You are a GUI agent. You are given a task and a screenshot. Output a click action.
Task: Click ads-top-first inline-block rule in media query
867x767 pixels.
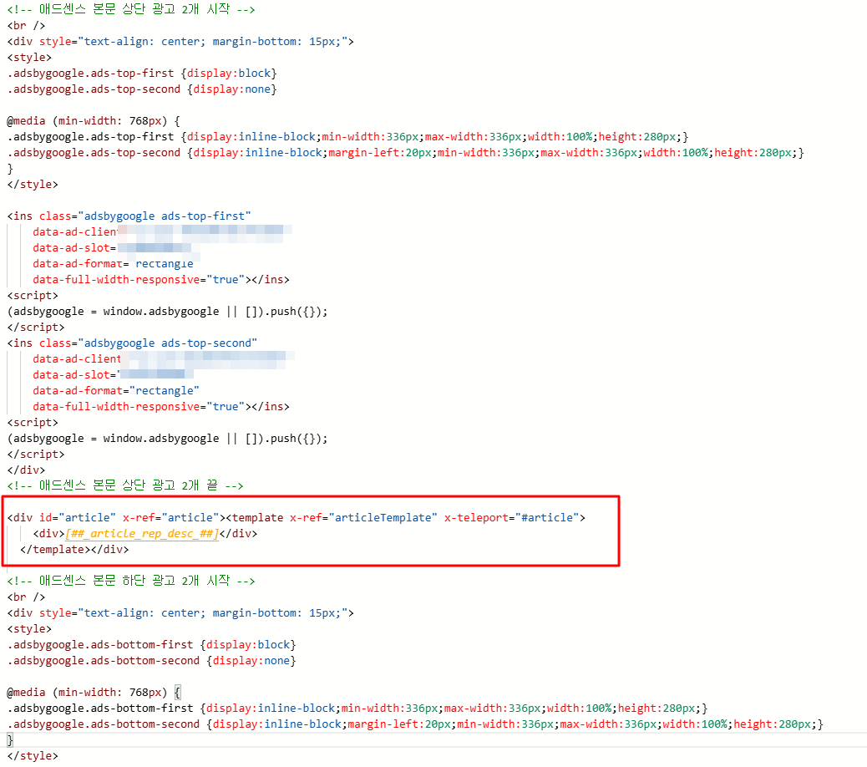[x=347, y=136]
